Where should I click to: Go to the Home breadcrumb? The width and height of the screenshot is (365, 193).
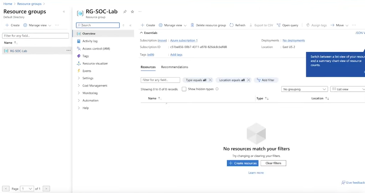[x=8, y=4]
